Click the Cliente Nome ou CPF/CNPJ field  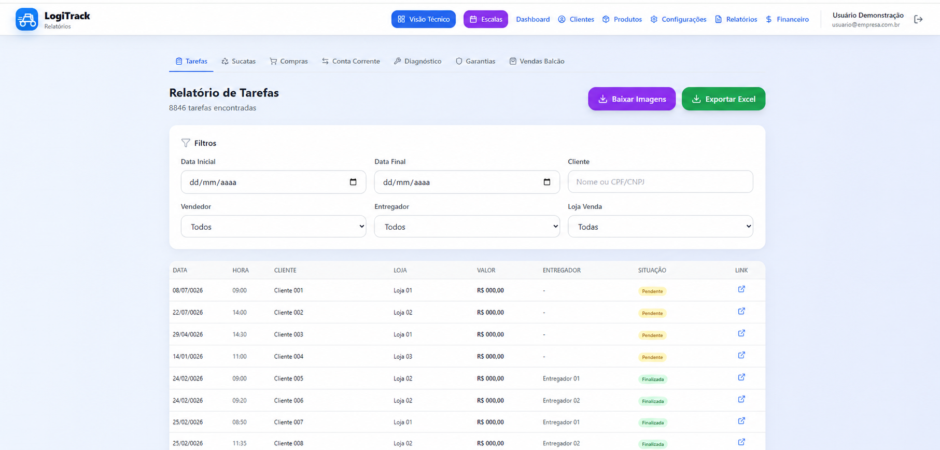pos(660,181)
